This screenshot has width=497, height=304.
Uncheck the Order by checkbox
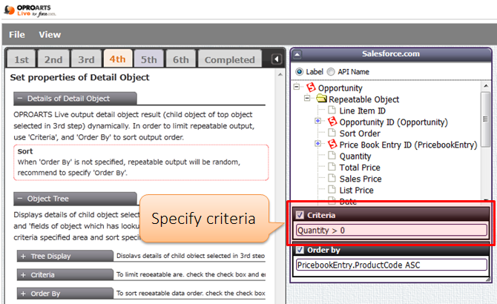(300, 250)
